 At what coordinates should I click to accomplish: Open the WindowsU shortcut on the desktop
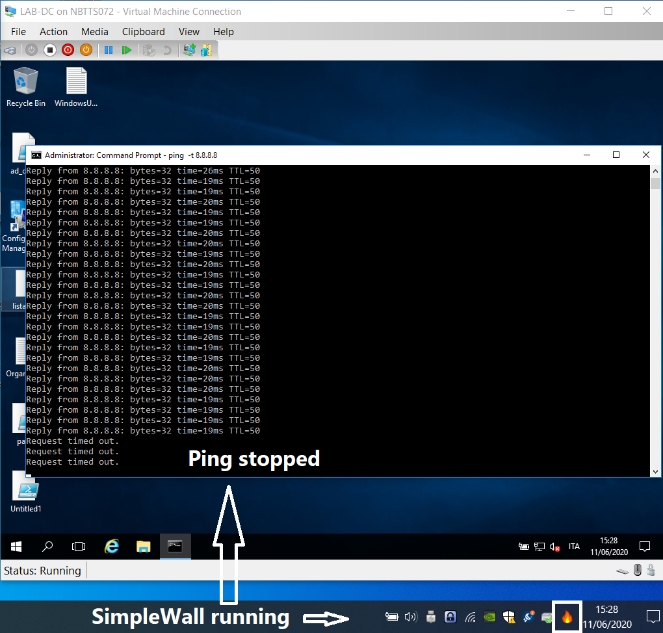(x=75, y=81)
